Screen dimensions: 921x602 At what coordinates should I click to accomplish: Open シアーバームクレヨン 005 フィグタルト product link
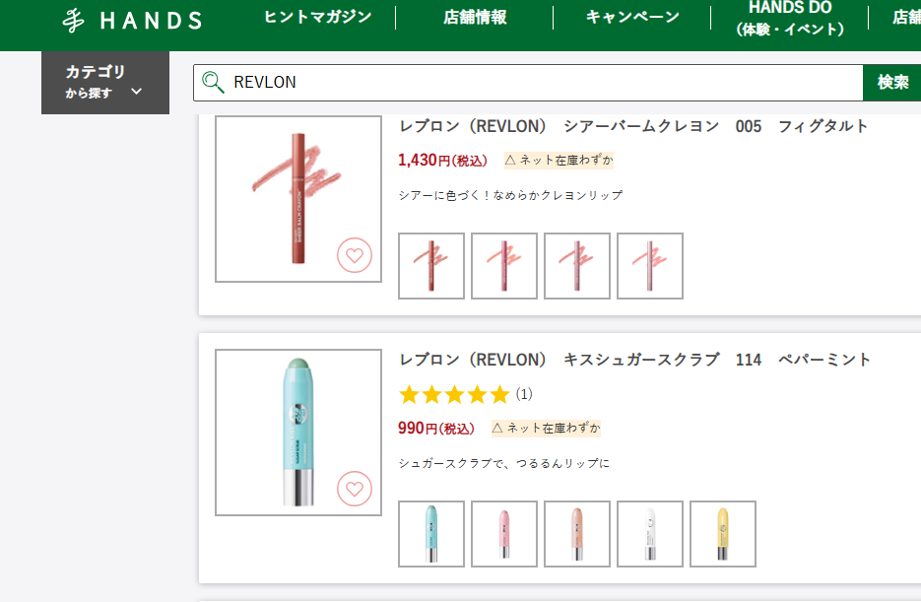coord(633,126)
